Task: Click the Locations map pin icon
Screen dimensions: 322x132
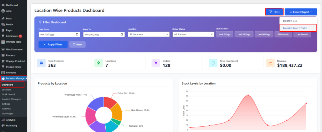Action: [98, 63]
